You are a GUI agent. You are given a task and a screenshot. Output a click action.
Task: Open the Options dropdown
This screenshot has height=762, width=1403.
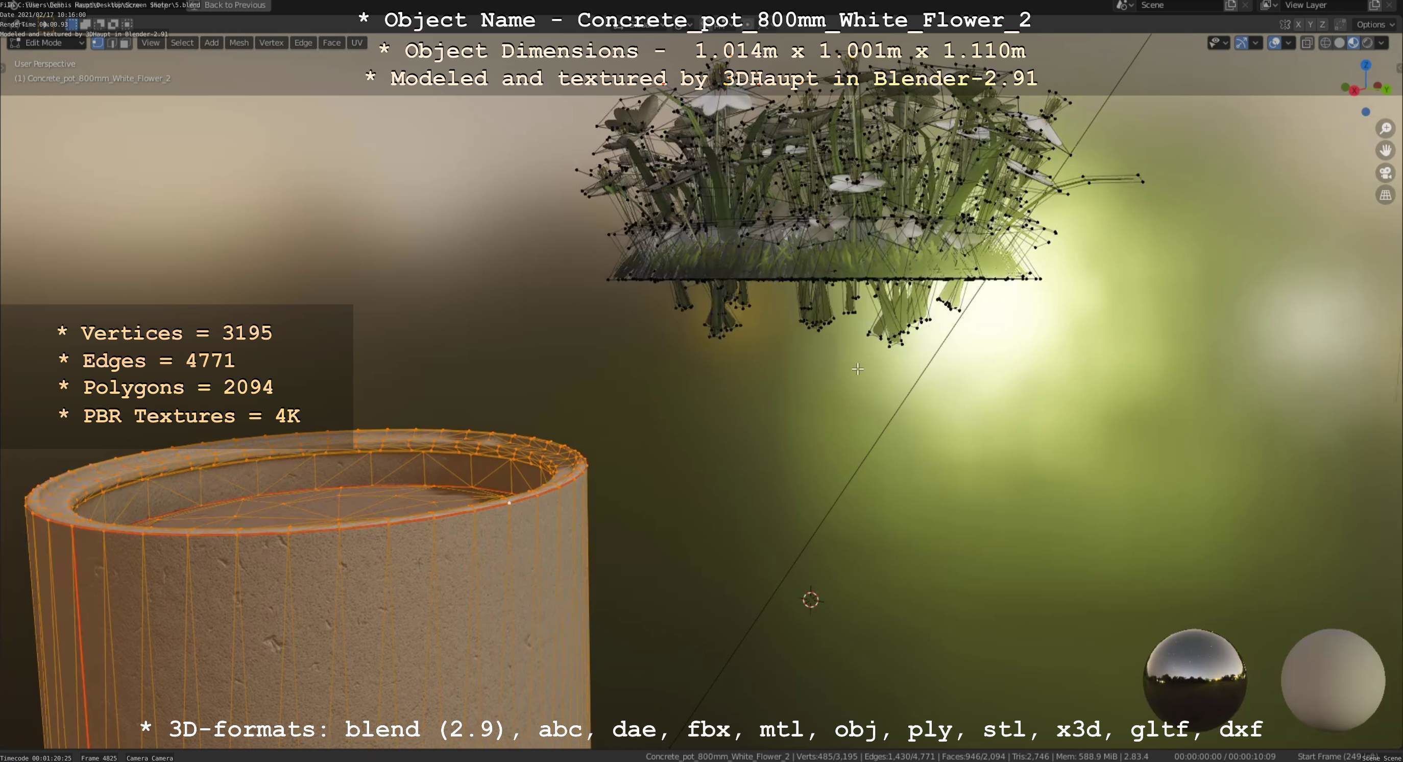[x=1375, y=25]
